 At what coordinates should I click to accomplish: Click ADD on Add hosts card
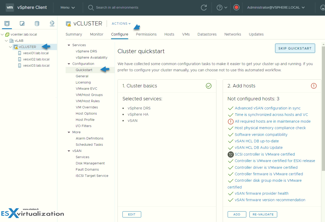pyautogui.click(x=237, y=214)
